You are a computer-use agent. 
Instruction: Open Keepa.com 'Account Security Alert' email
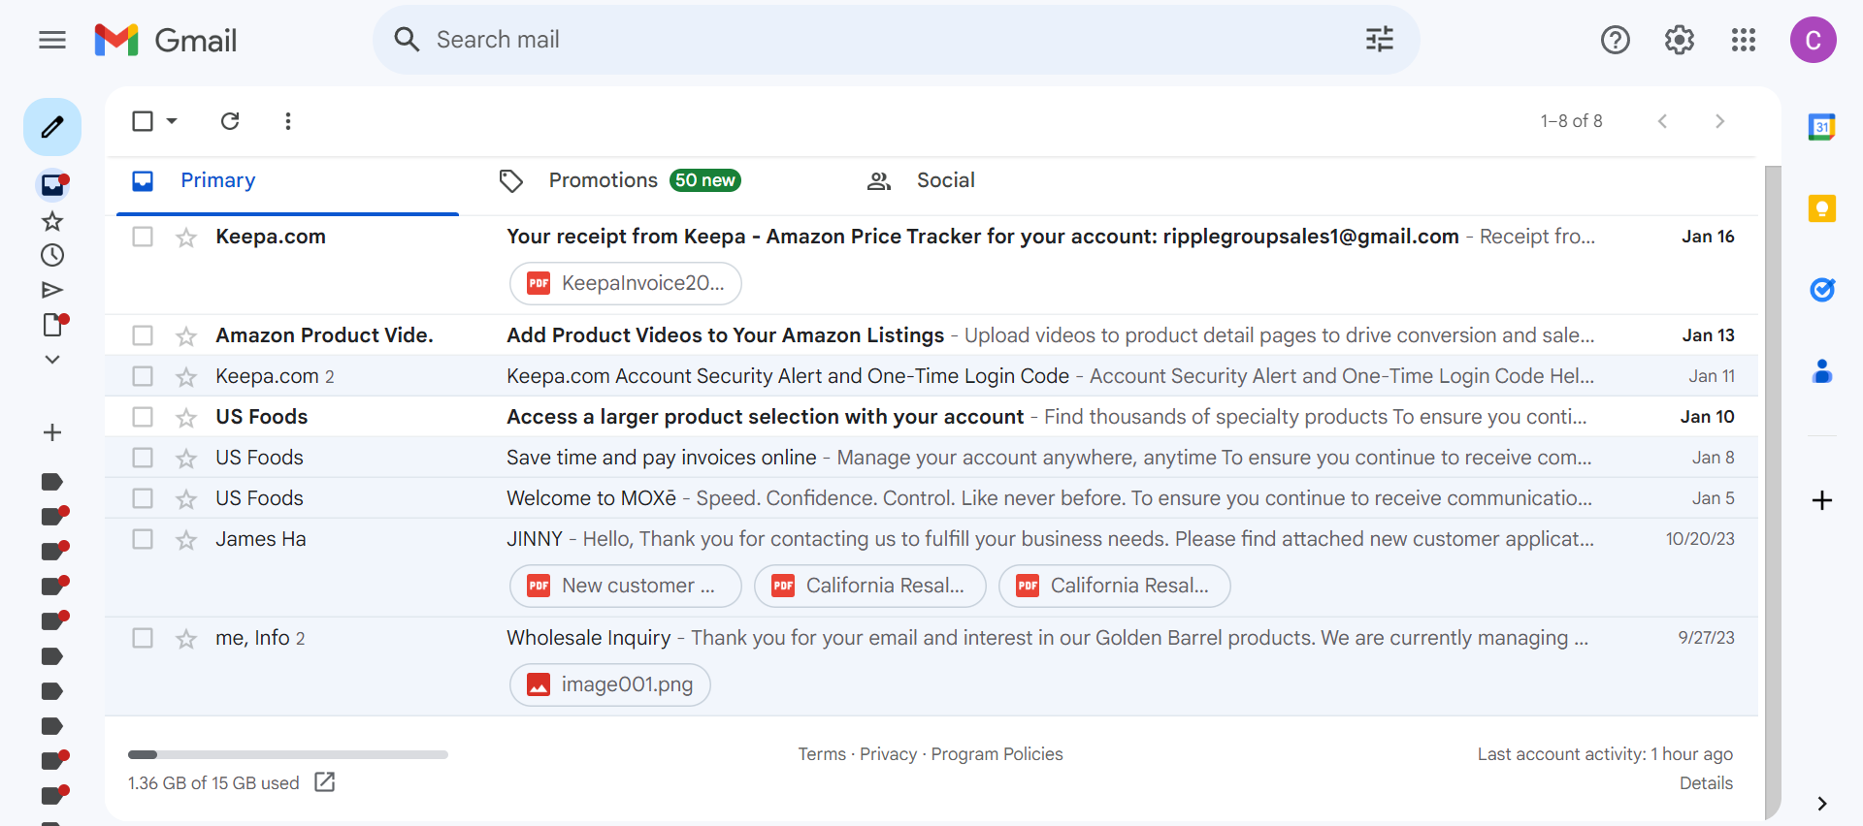coord(931,376)
